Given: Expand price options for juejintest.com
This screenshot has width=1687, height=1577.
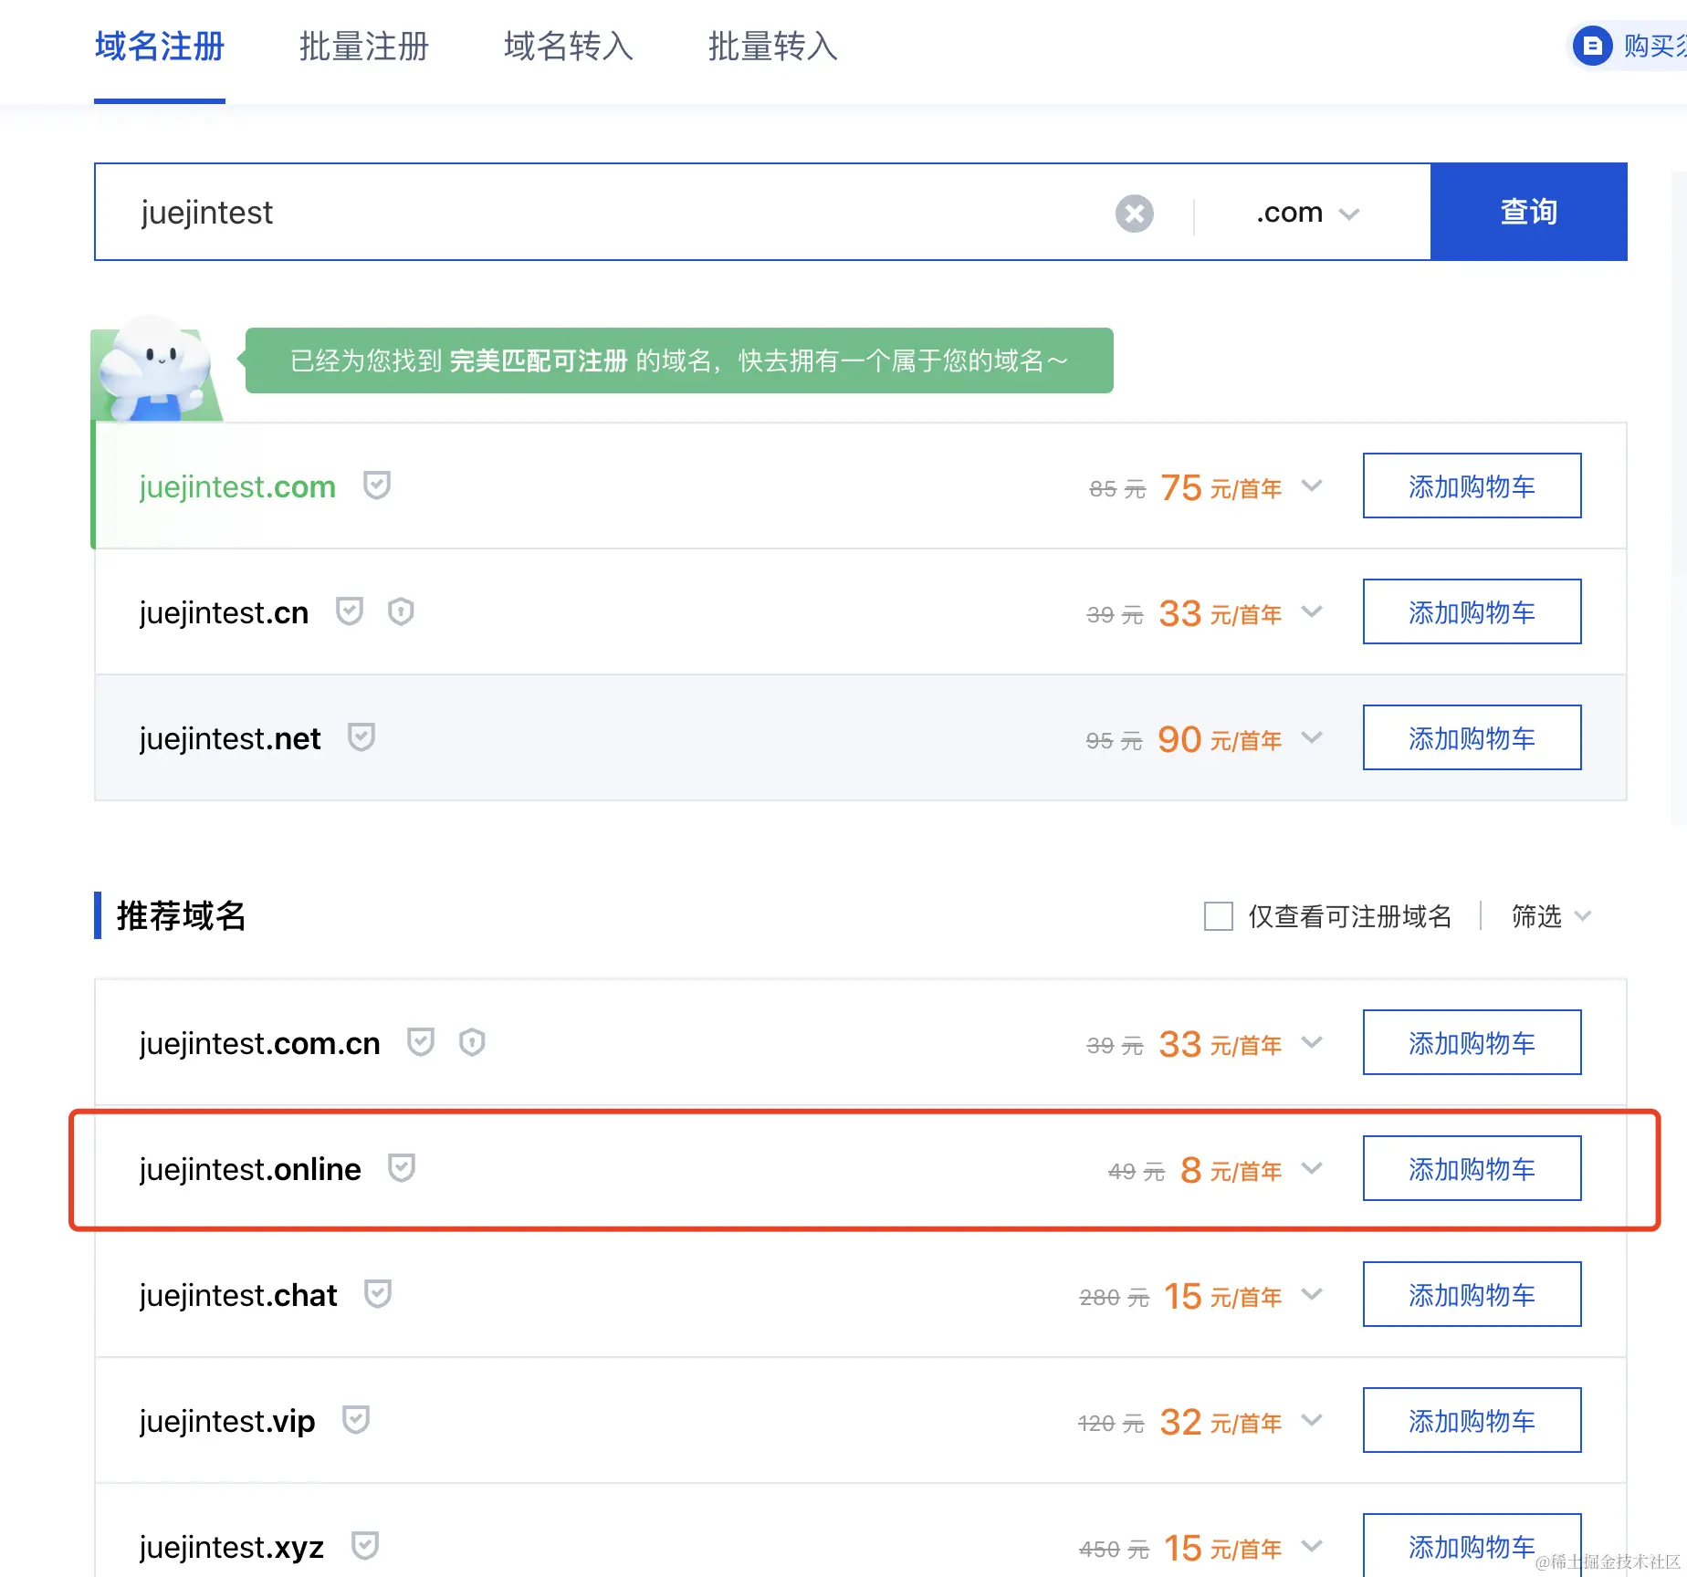Looking at the screenshot, I should (1312, 486).
